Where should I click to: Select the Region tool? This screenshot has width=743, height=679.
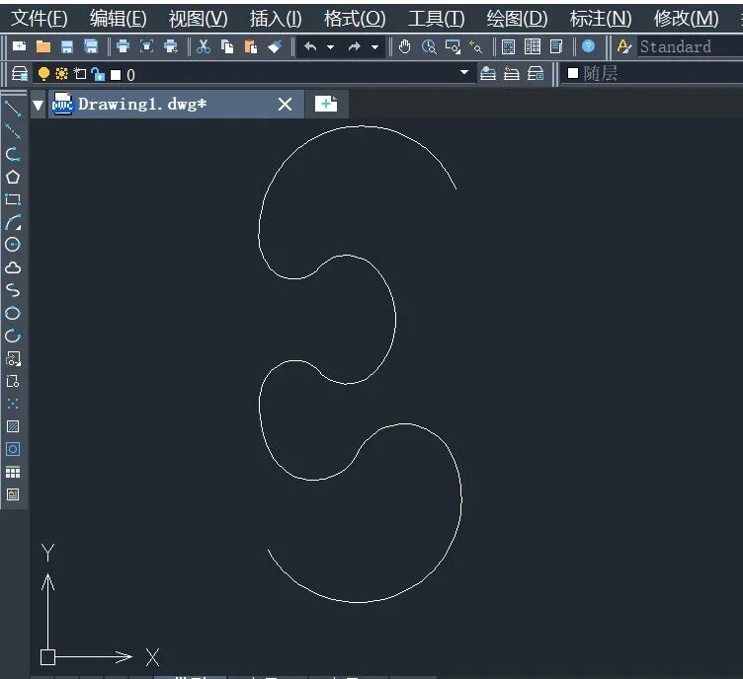[x=13, y=449]
